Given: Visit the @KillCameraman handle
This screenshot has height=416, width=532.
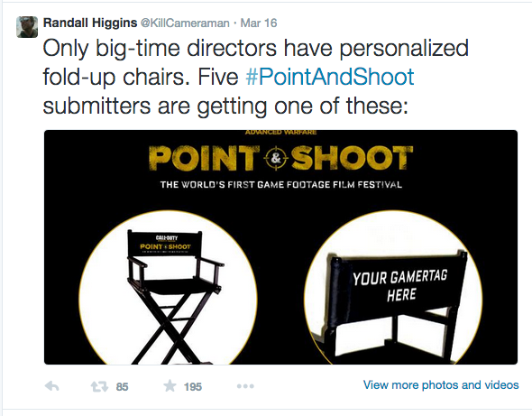Looking at the screenshot, I should point(185,23).
